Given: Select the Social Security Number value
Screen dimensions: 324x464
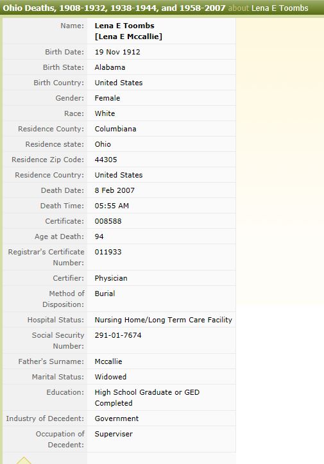Looking at the screenshot, I should pos(118,335).
